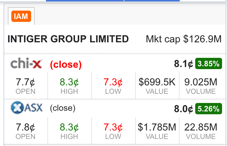227x146 pixels.
Task: Select the IAM stock tab
Action: click(21, 16)
